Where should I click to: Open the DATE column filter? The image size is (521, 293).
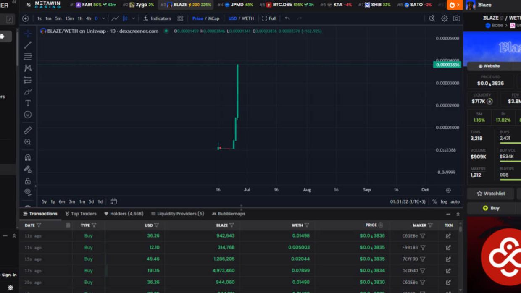coord(39,225)
